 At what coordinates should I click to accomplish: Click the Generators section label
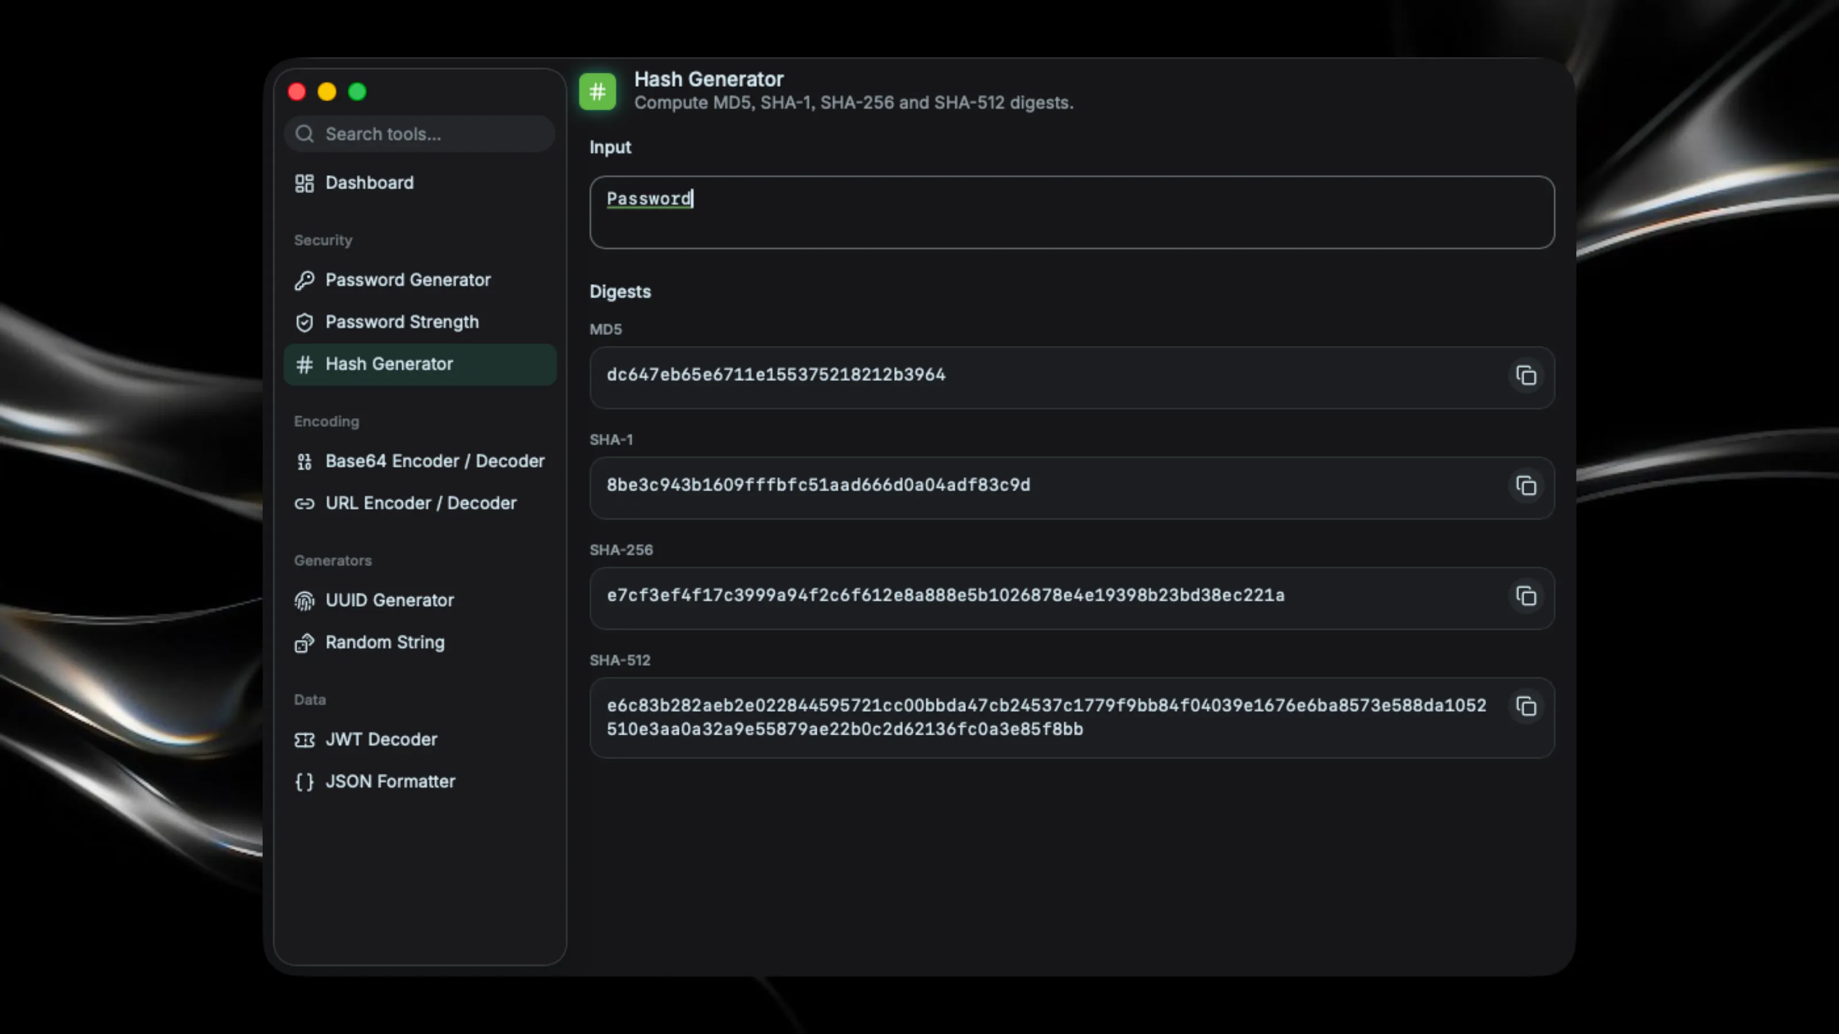tap(333, 561)
